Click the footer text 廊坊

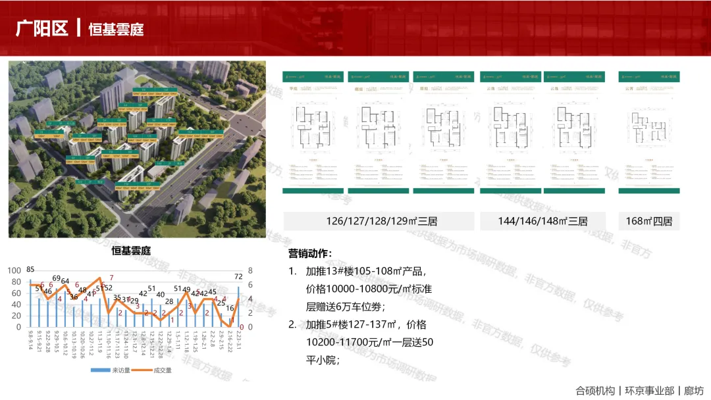694,391
